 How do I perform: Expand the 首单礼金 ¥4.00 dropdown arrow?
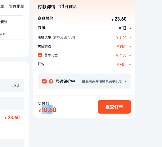(130, 56)
